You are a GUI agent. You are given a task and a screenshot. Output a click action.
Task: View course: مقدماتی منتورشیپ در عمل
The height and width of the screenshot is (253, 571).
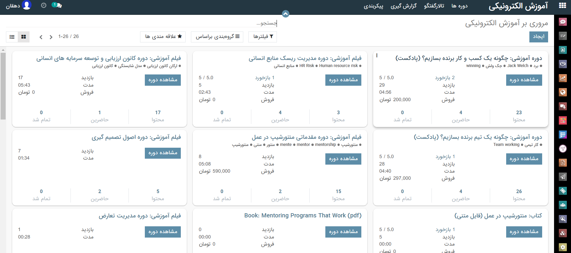click(x=343, y=159)
